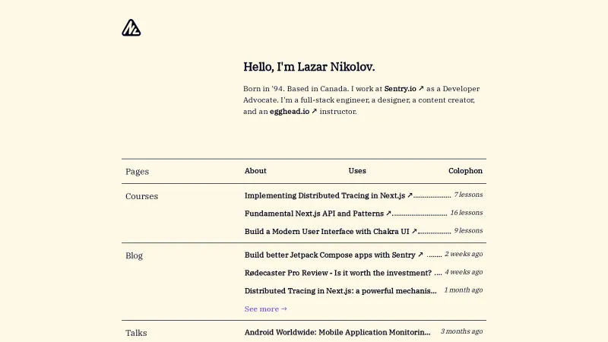Click external arrow after Jetpack Compose post
This screenshot has height=342, width=608.
click(x=420, y=255)
